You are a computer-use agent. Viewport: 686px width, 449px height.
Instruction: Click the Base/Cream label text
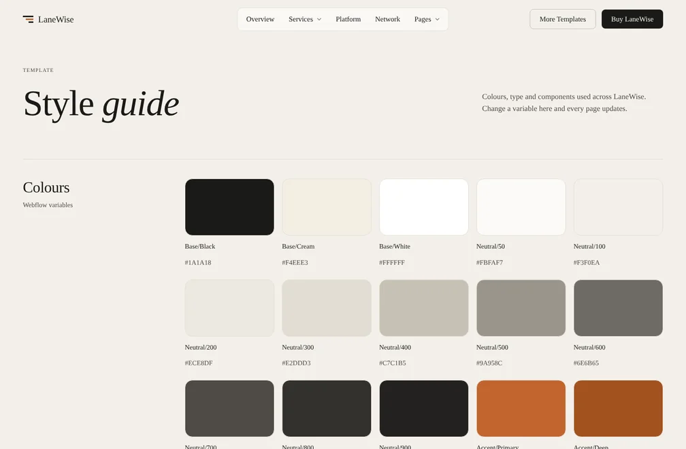pos(298,246)
